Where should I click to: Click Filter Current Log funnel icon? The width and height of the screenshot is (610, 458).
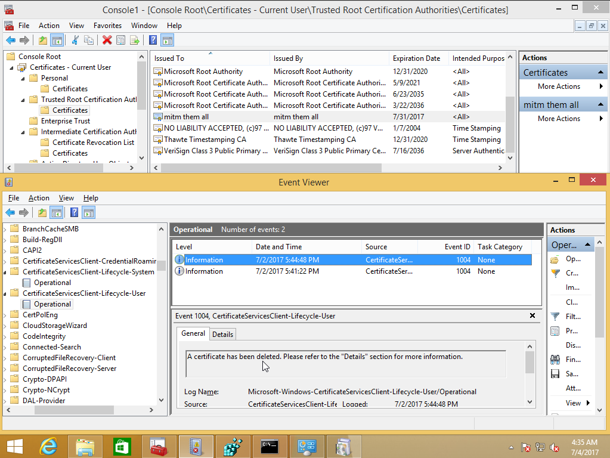[x=555, y=317]
